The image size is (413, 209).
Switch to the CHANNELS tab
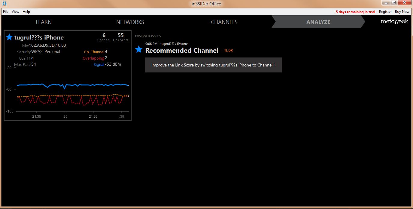pos(224,22)
